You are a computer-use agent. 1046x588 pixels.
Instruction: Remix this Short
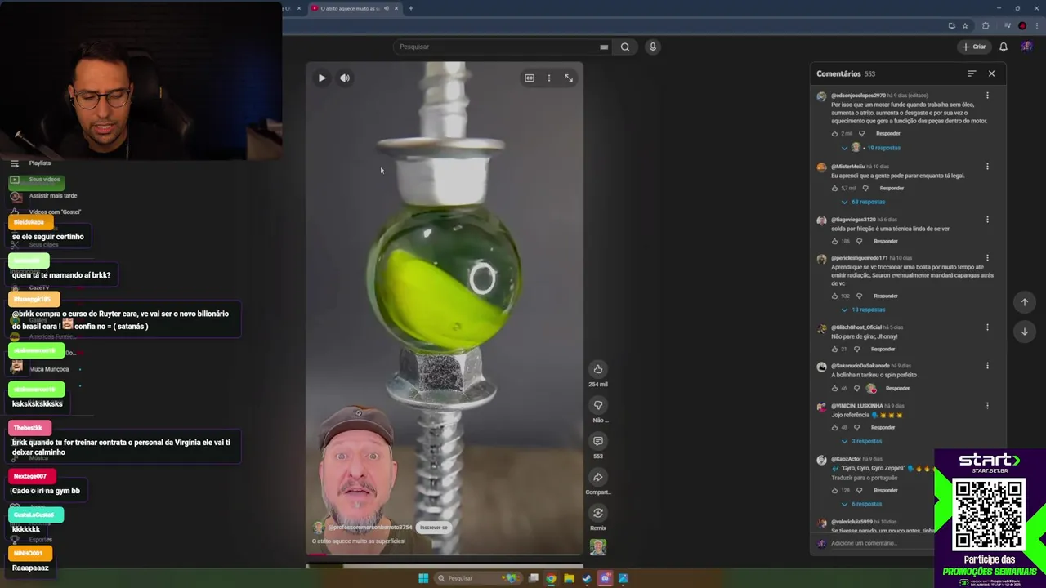(598, 513)
